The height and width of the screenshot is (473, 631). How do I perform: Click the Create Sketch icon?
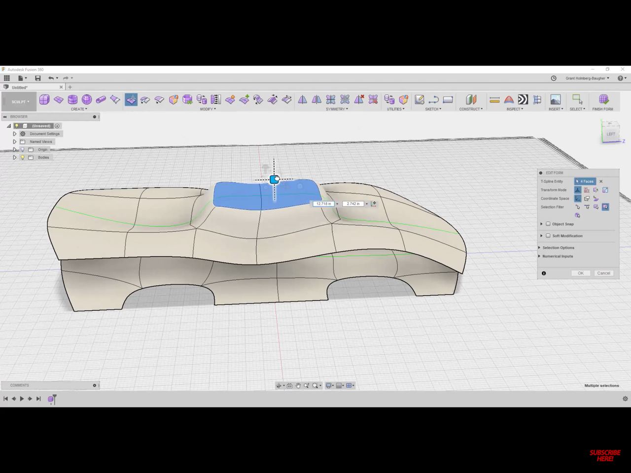click(x=420, y=100)
